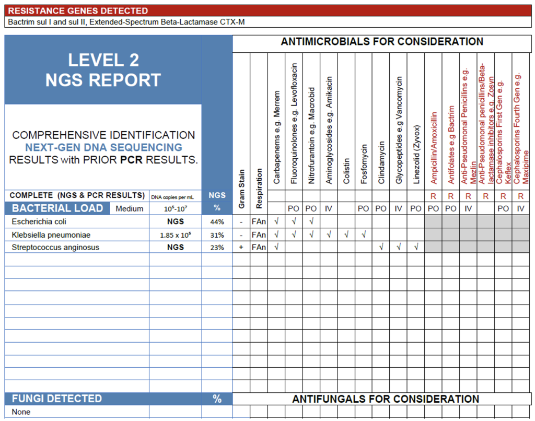
Task: Click the 44% NGS value for Escherichia coli
Action: click(217, 221)
